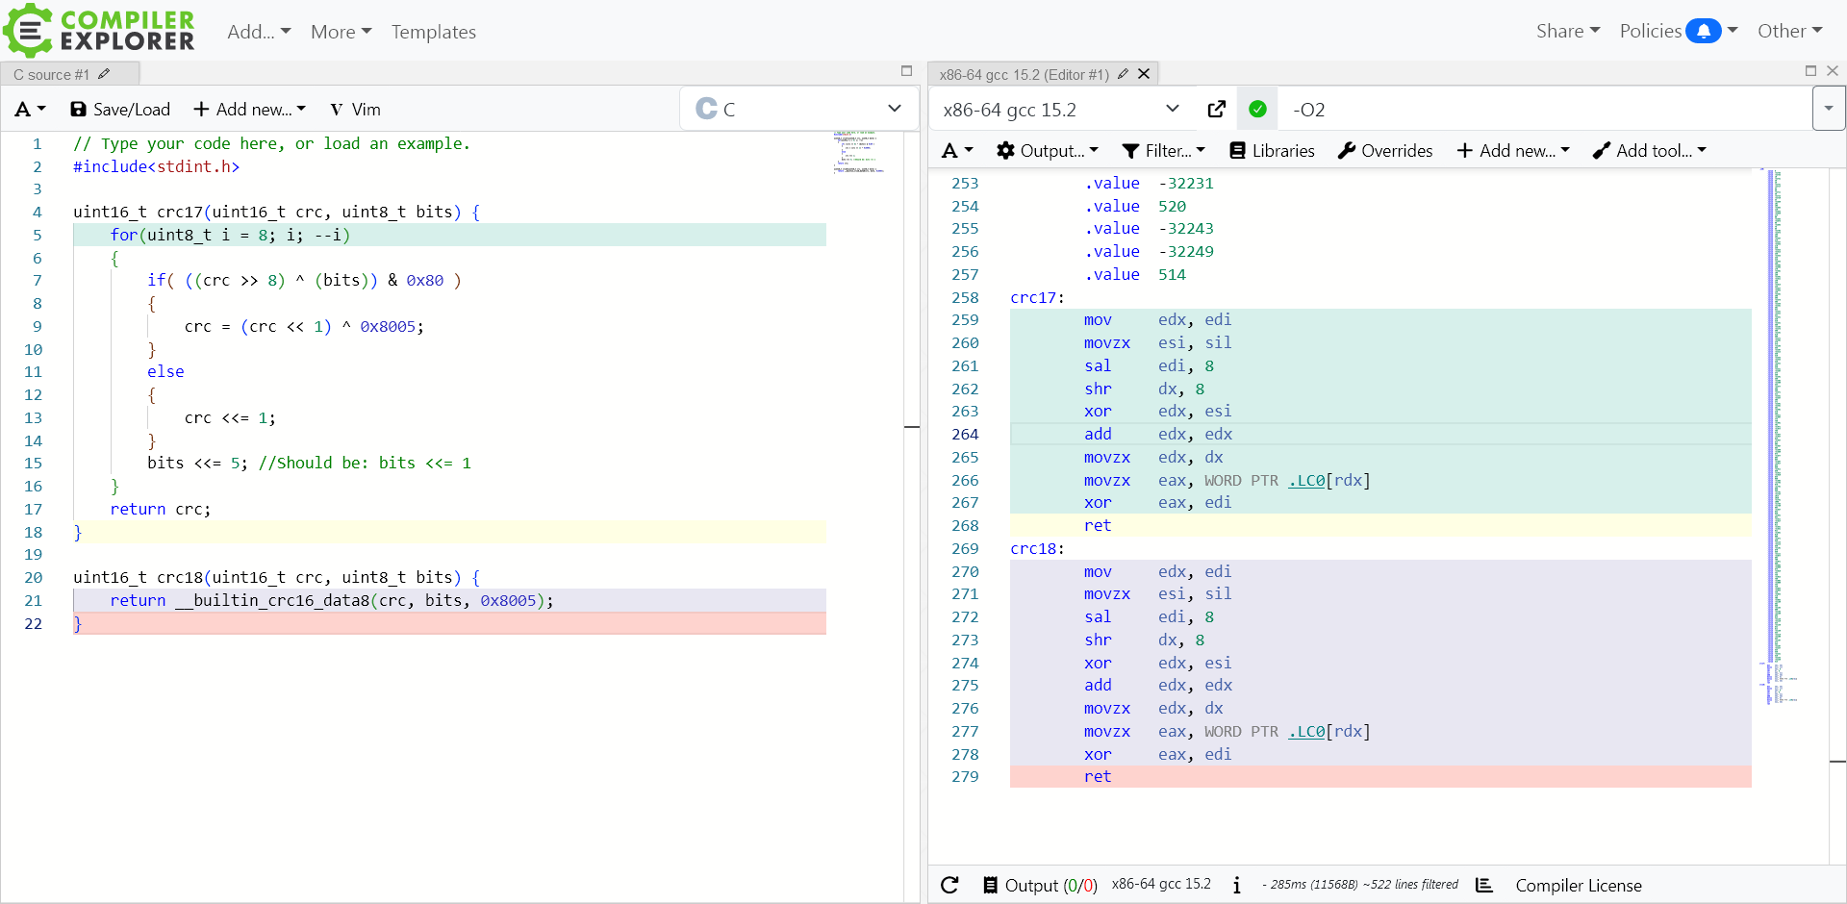
Task: Click the .LC0 label link on line 266
Action: point(1306,480)
